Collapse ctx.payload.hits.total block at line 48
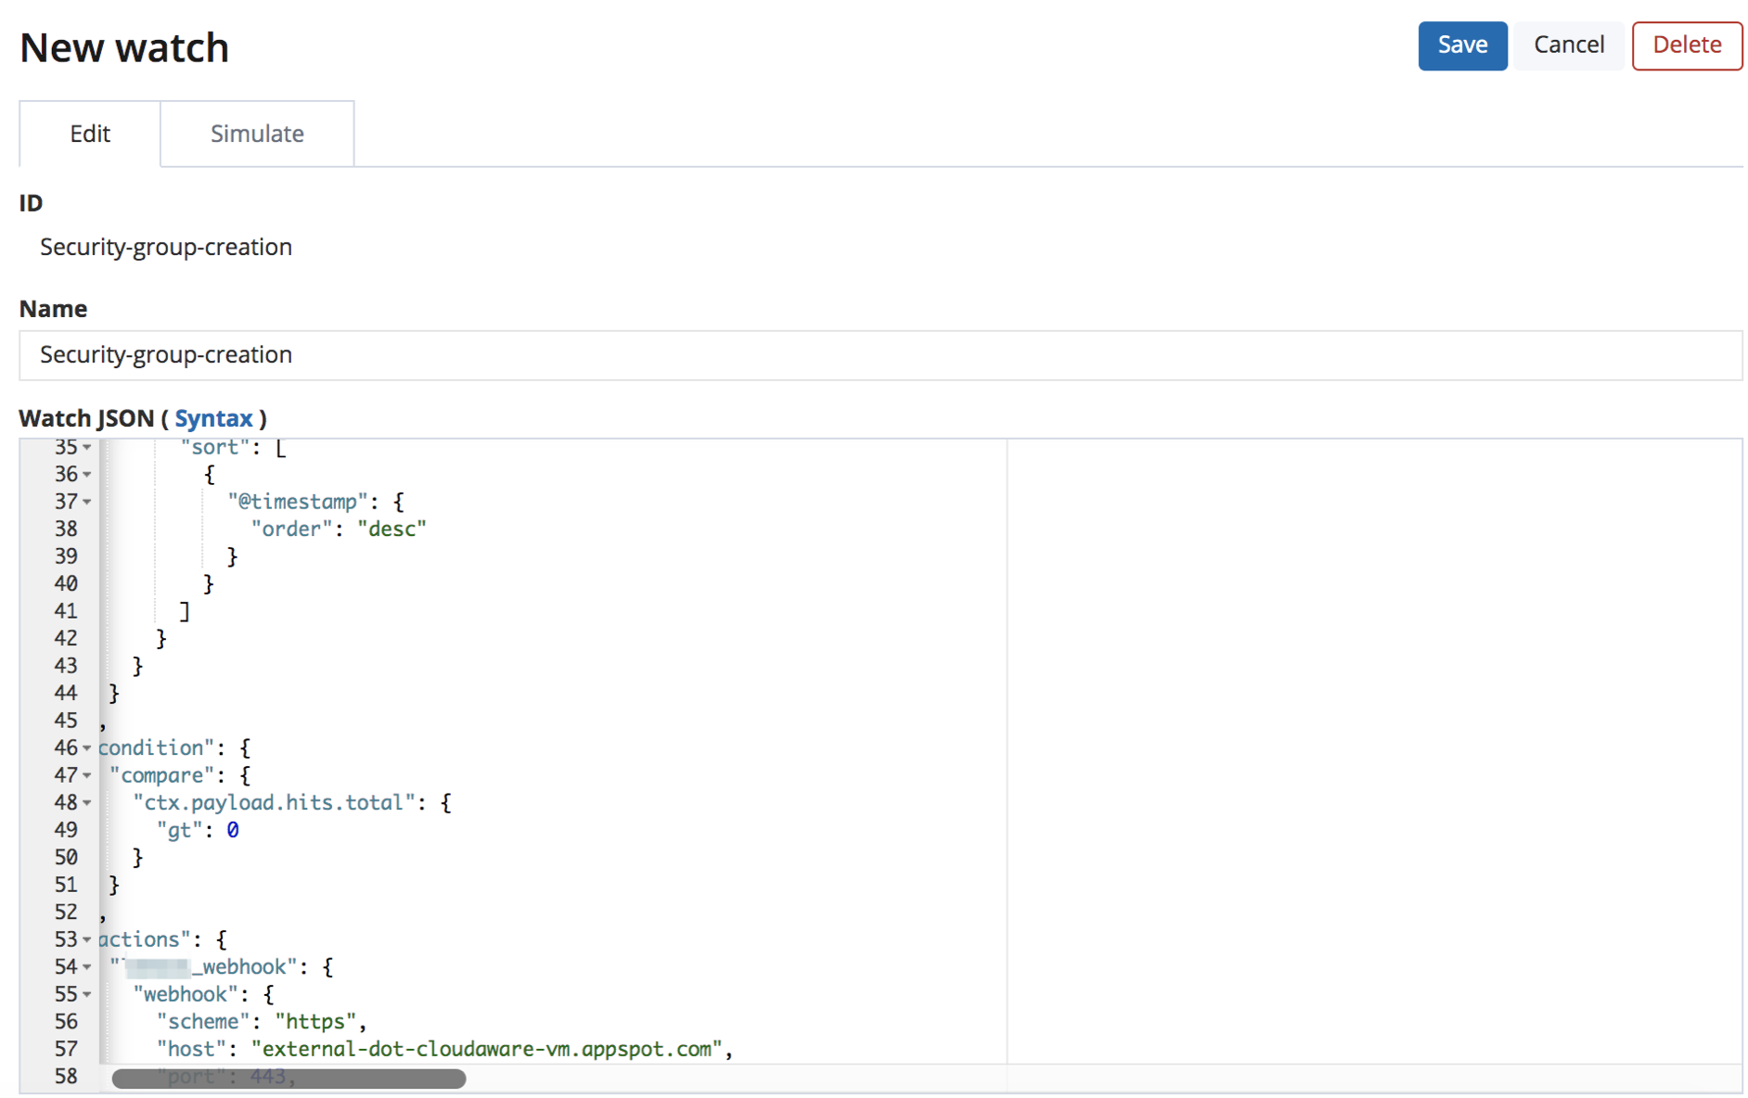 coord(87,803)
